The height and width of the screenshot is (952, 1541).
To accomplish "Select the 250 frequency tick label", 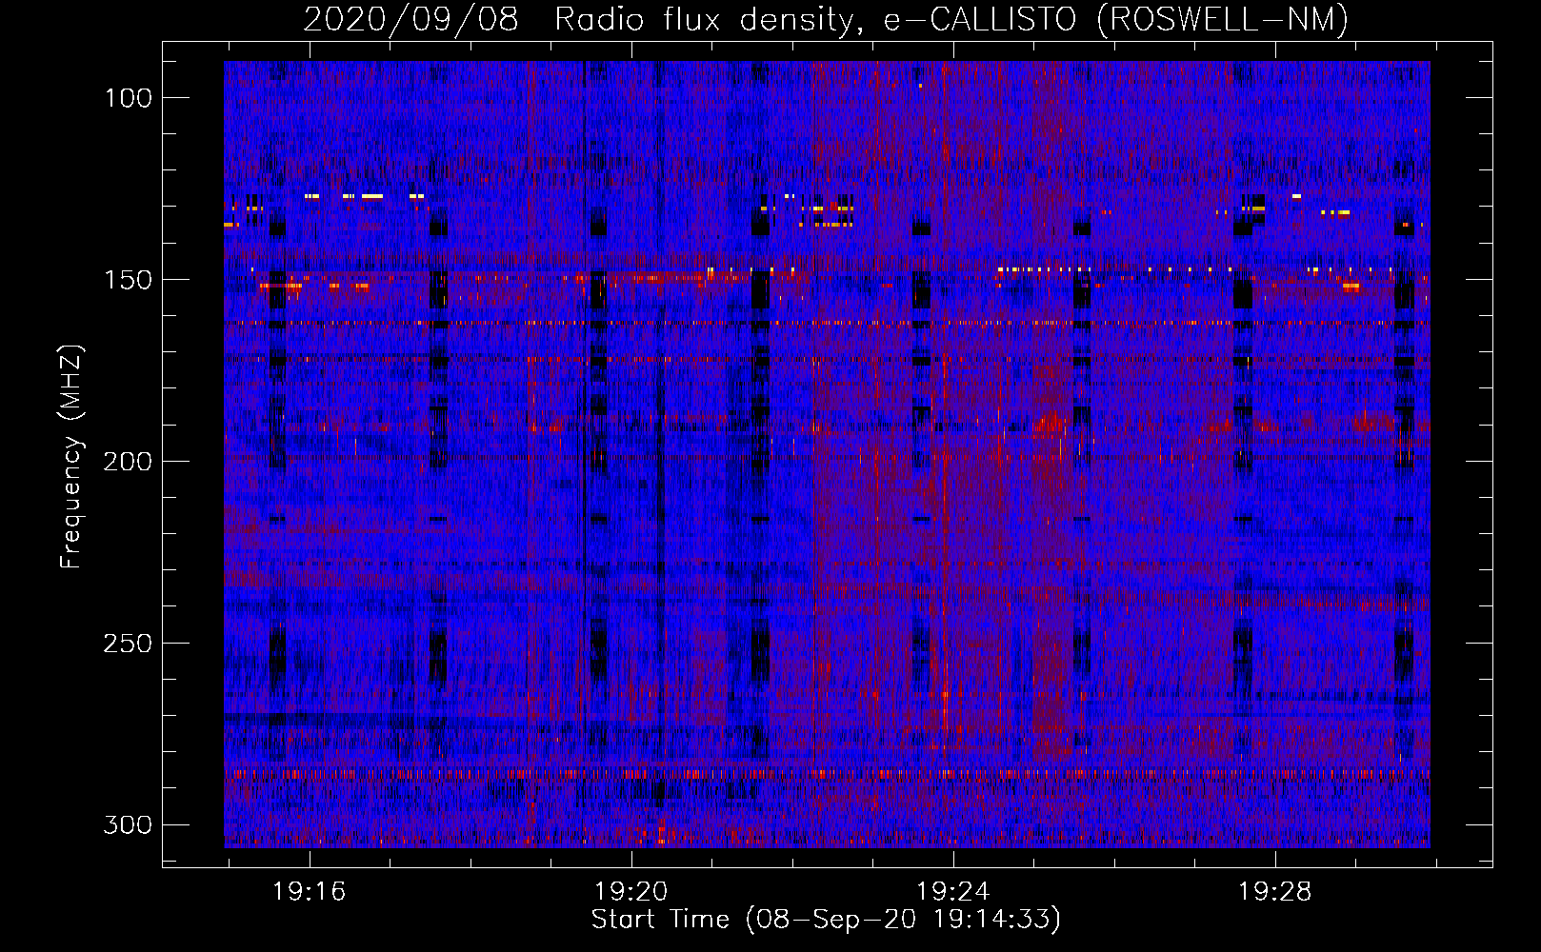I will pos(128,644).
